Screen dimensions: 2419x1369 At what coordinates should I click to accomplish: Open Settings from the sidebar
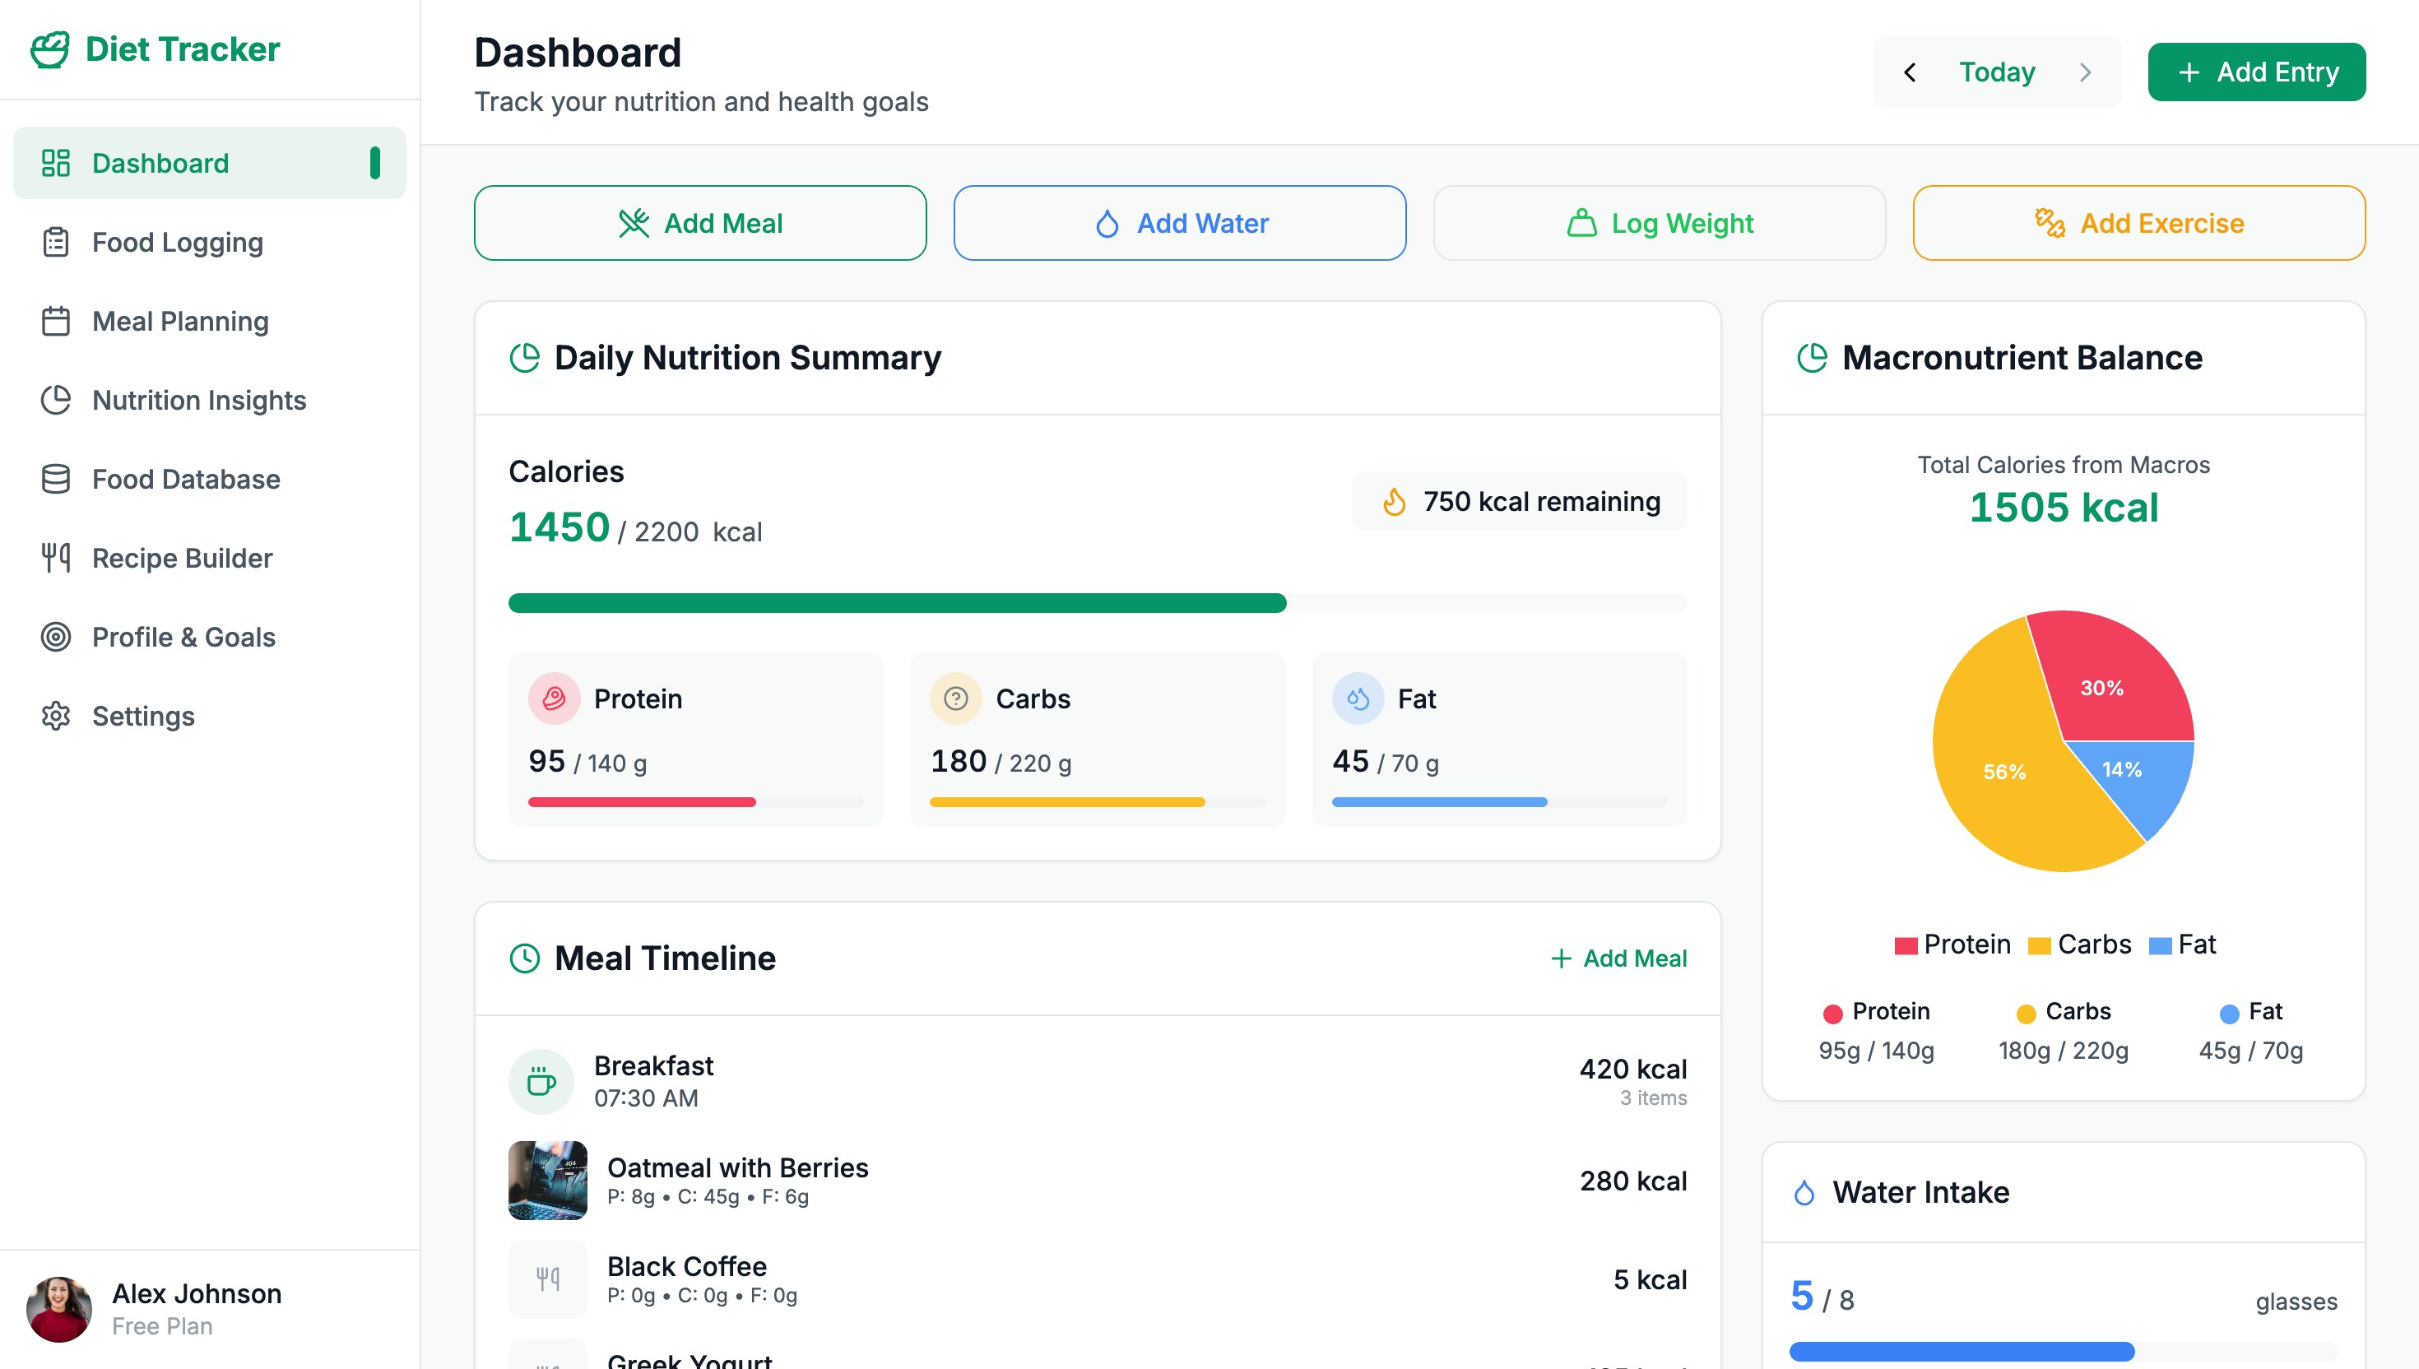coord(143,717)
